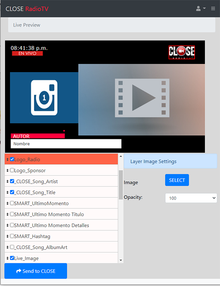Image resolution: width=220 pixels, height=286 pixels.
Task: Click the layer list scroll-up arrow
Action: pos(121,156)
